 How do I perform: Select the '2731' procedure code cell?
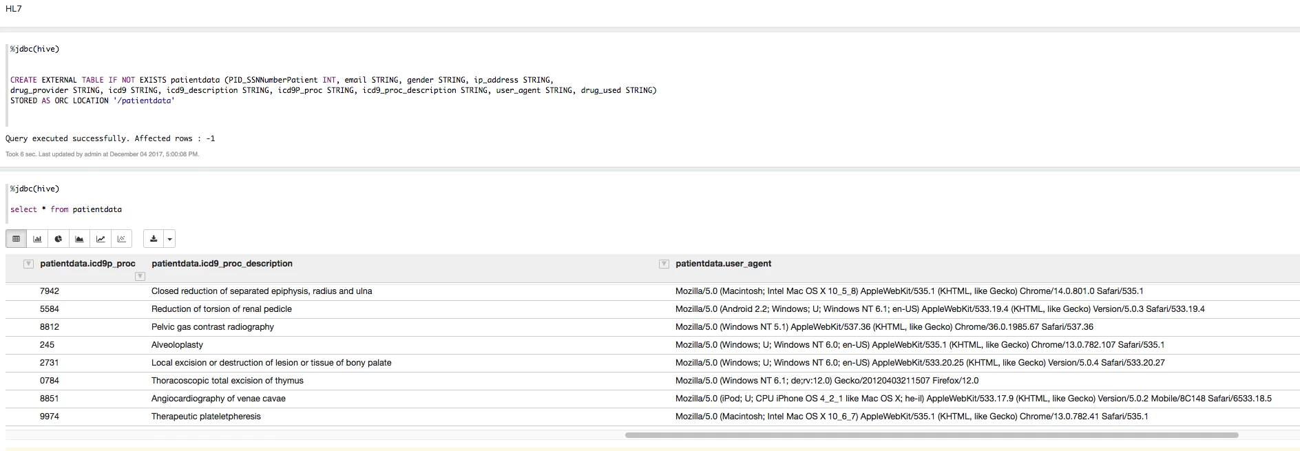click(50, 363)
